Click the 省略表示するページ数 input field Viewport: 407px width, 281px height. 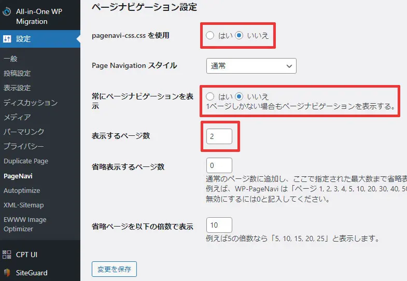[219, 165]
